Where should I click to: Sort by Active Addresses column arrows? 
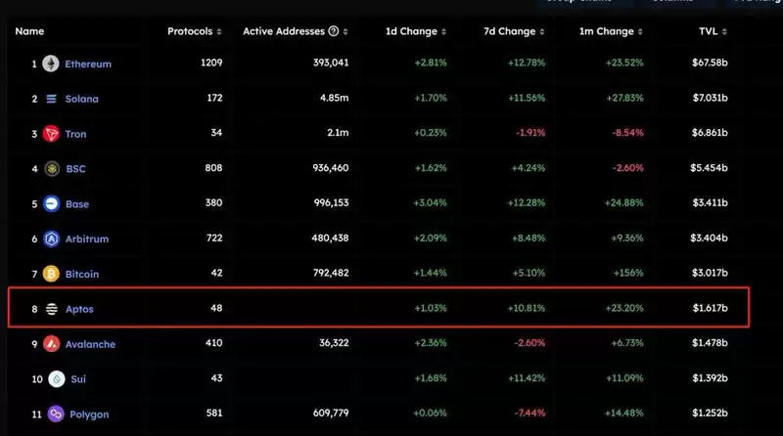pyautogui.click(x=345, y=31)
